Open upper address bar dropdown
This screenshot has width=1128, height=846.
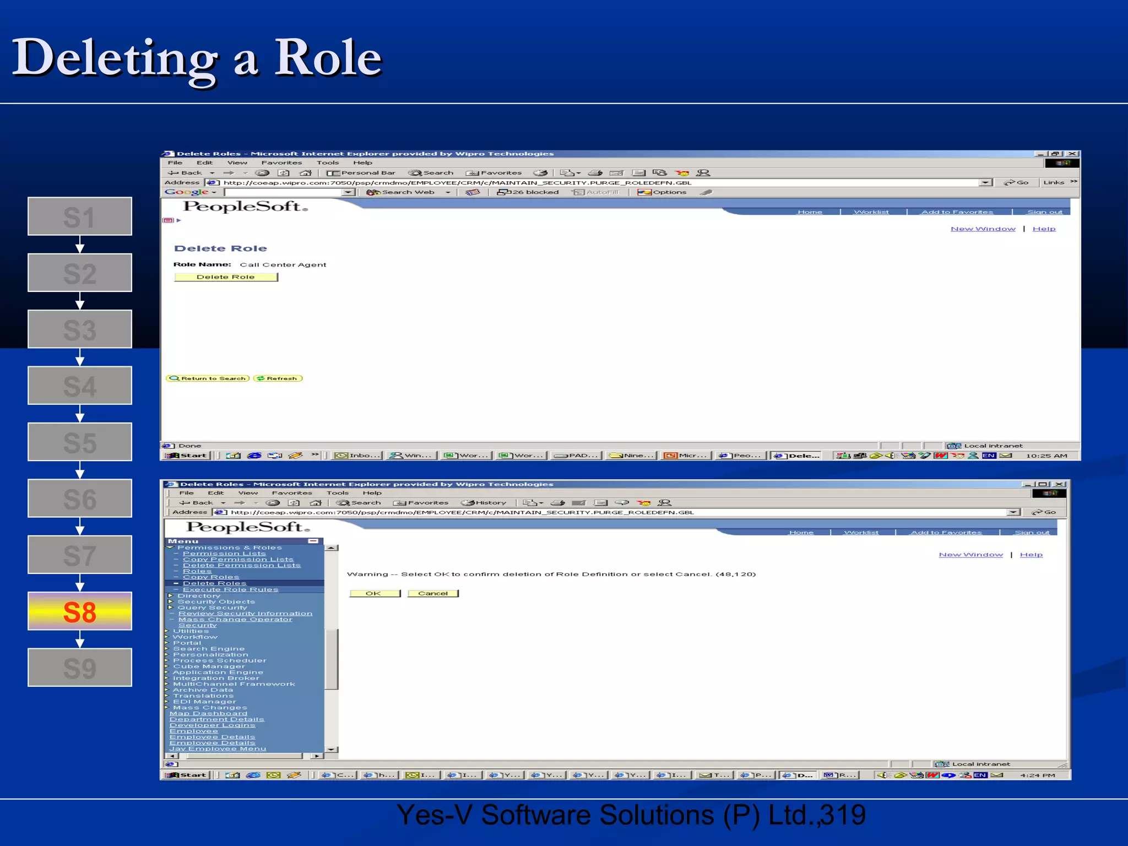[x=986, y=182]
